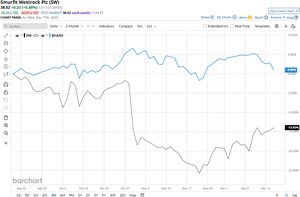Select the Max time range

click(133, 195)
